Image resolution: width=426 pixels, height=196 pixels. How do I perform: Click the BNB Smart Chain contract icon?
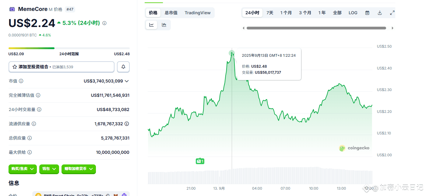click(x=38, y=195)
